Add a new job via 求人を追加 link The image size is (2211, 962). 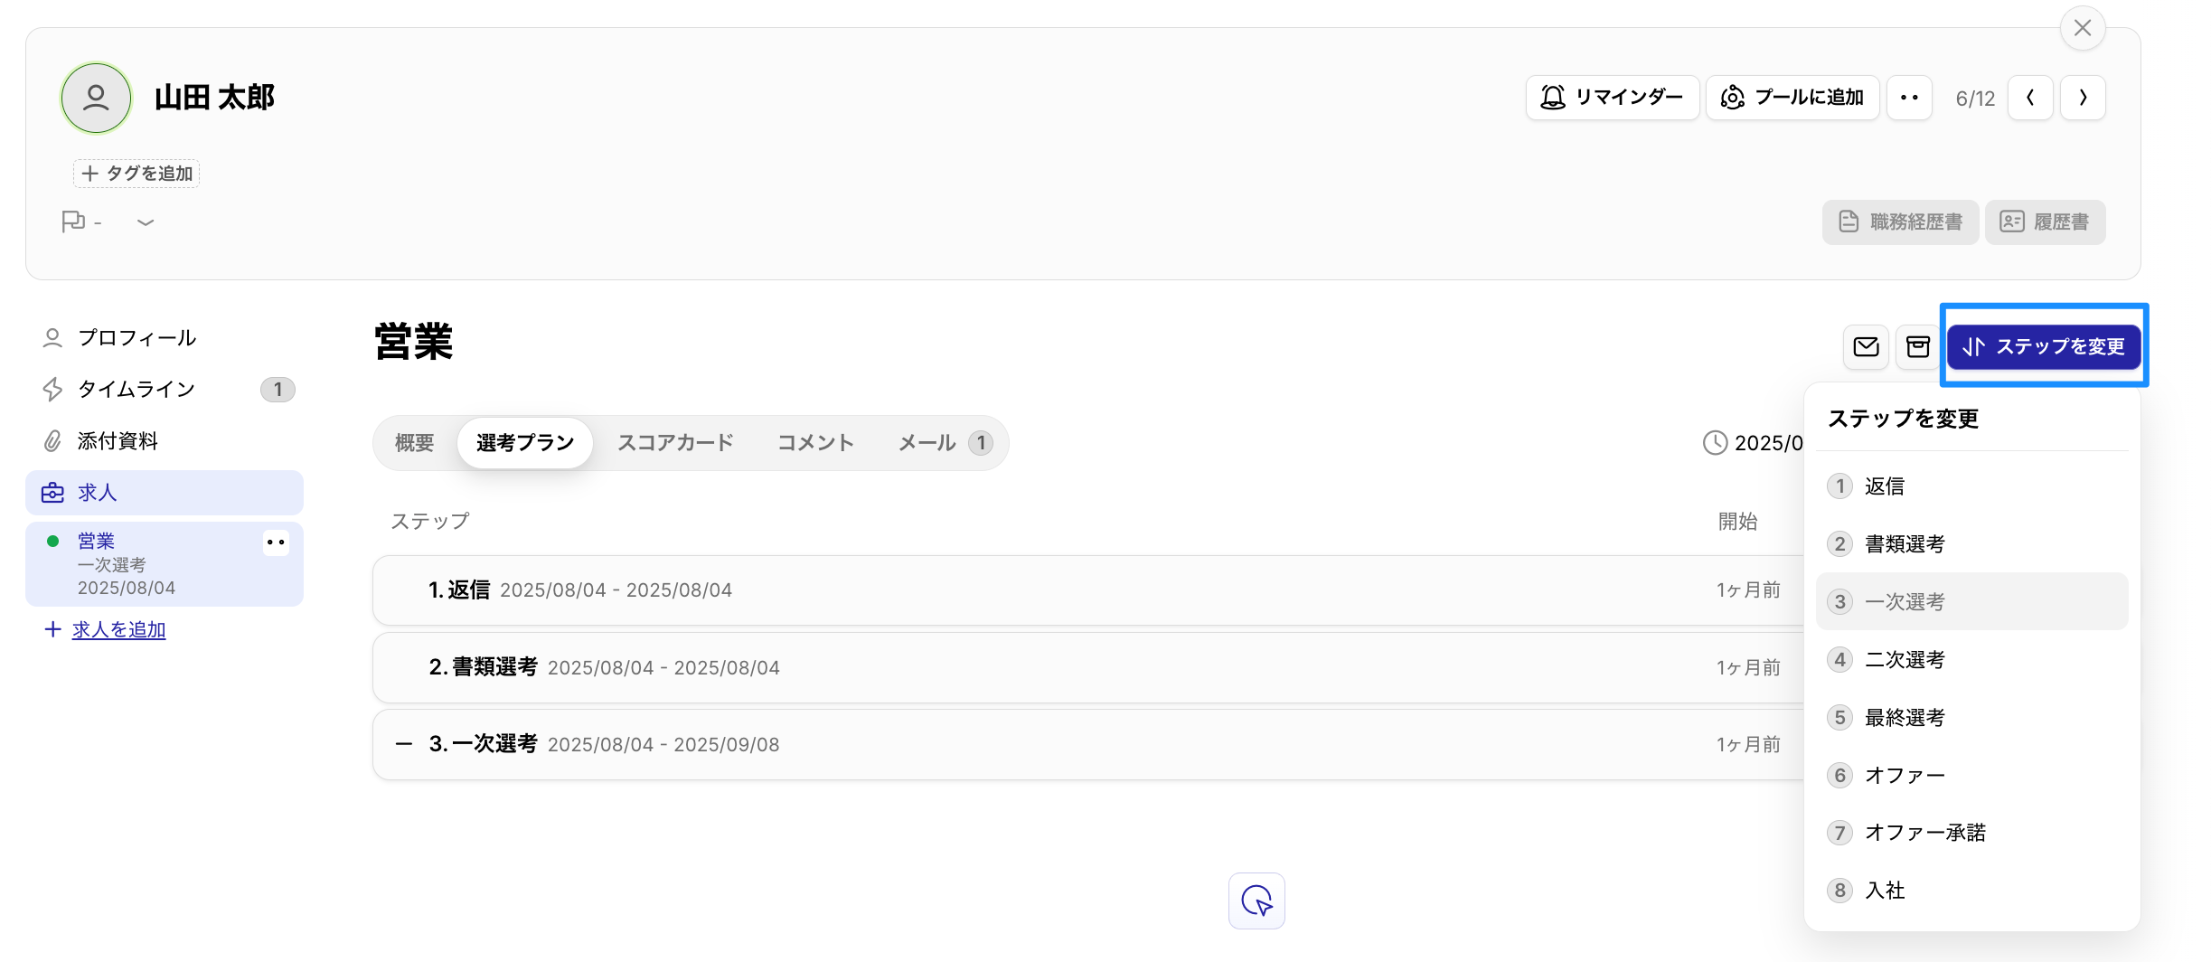click(x=118, y=629)
